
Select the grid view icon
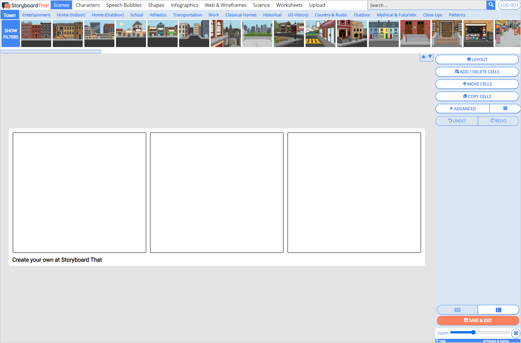coord(458,310)
